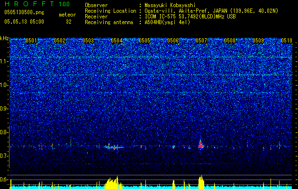This screenshot has width=298, height=189.
Task: Click the 0501 time marker
Action: tap(31, 41)
